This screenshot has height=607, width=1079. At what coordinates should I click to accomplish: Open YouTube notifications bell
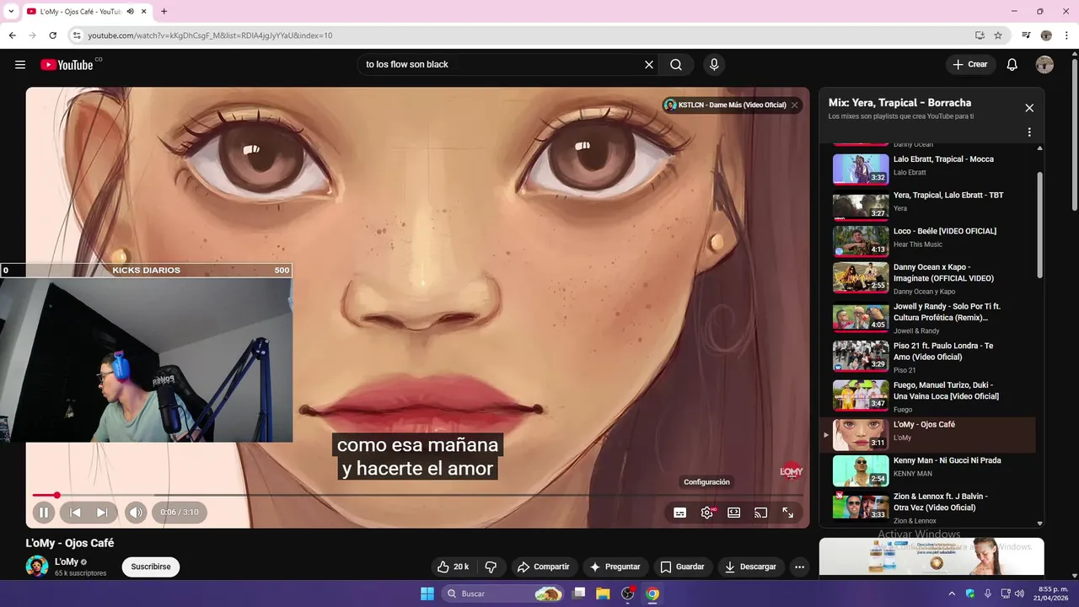tap(1012, 65)
